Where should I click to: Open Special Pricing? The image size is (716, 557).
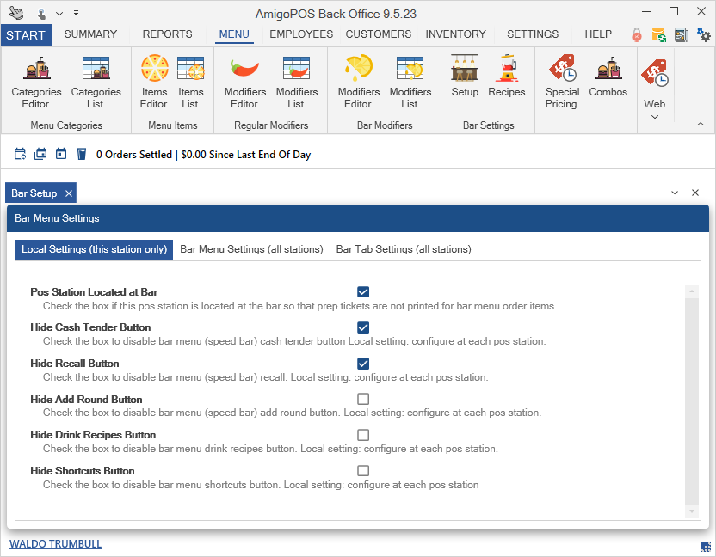(x=561, y=83)
